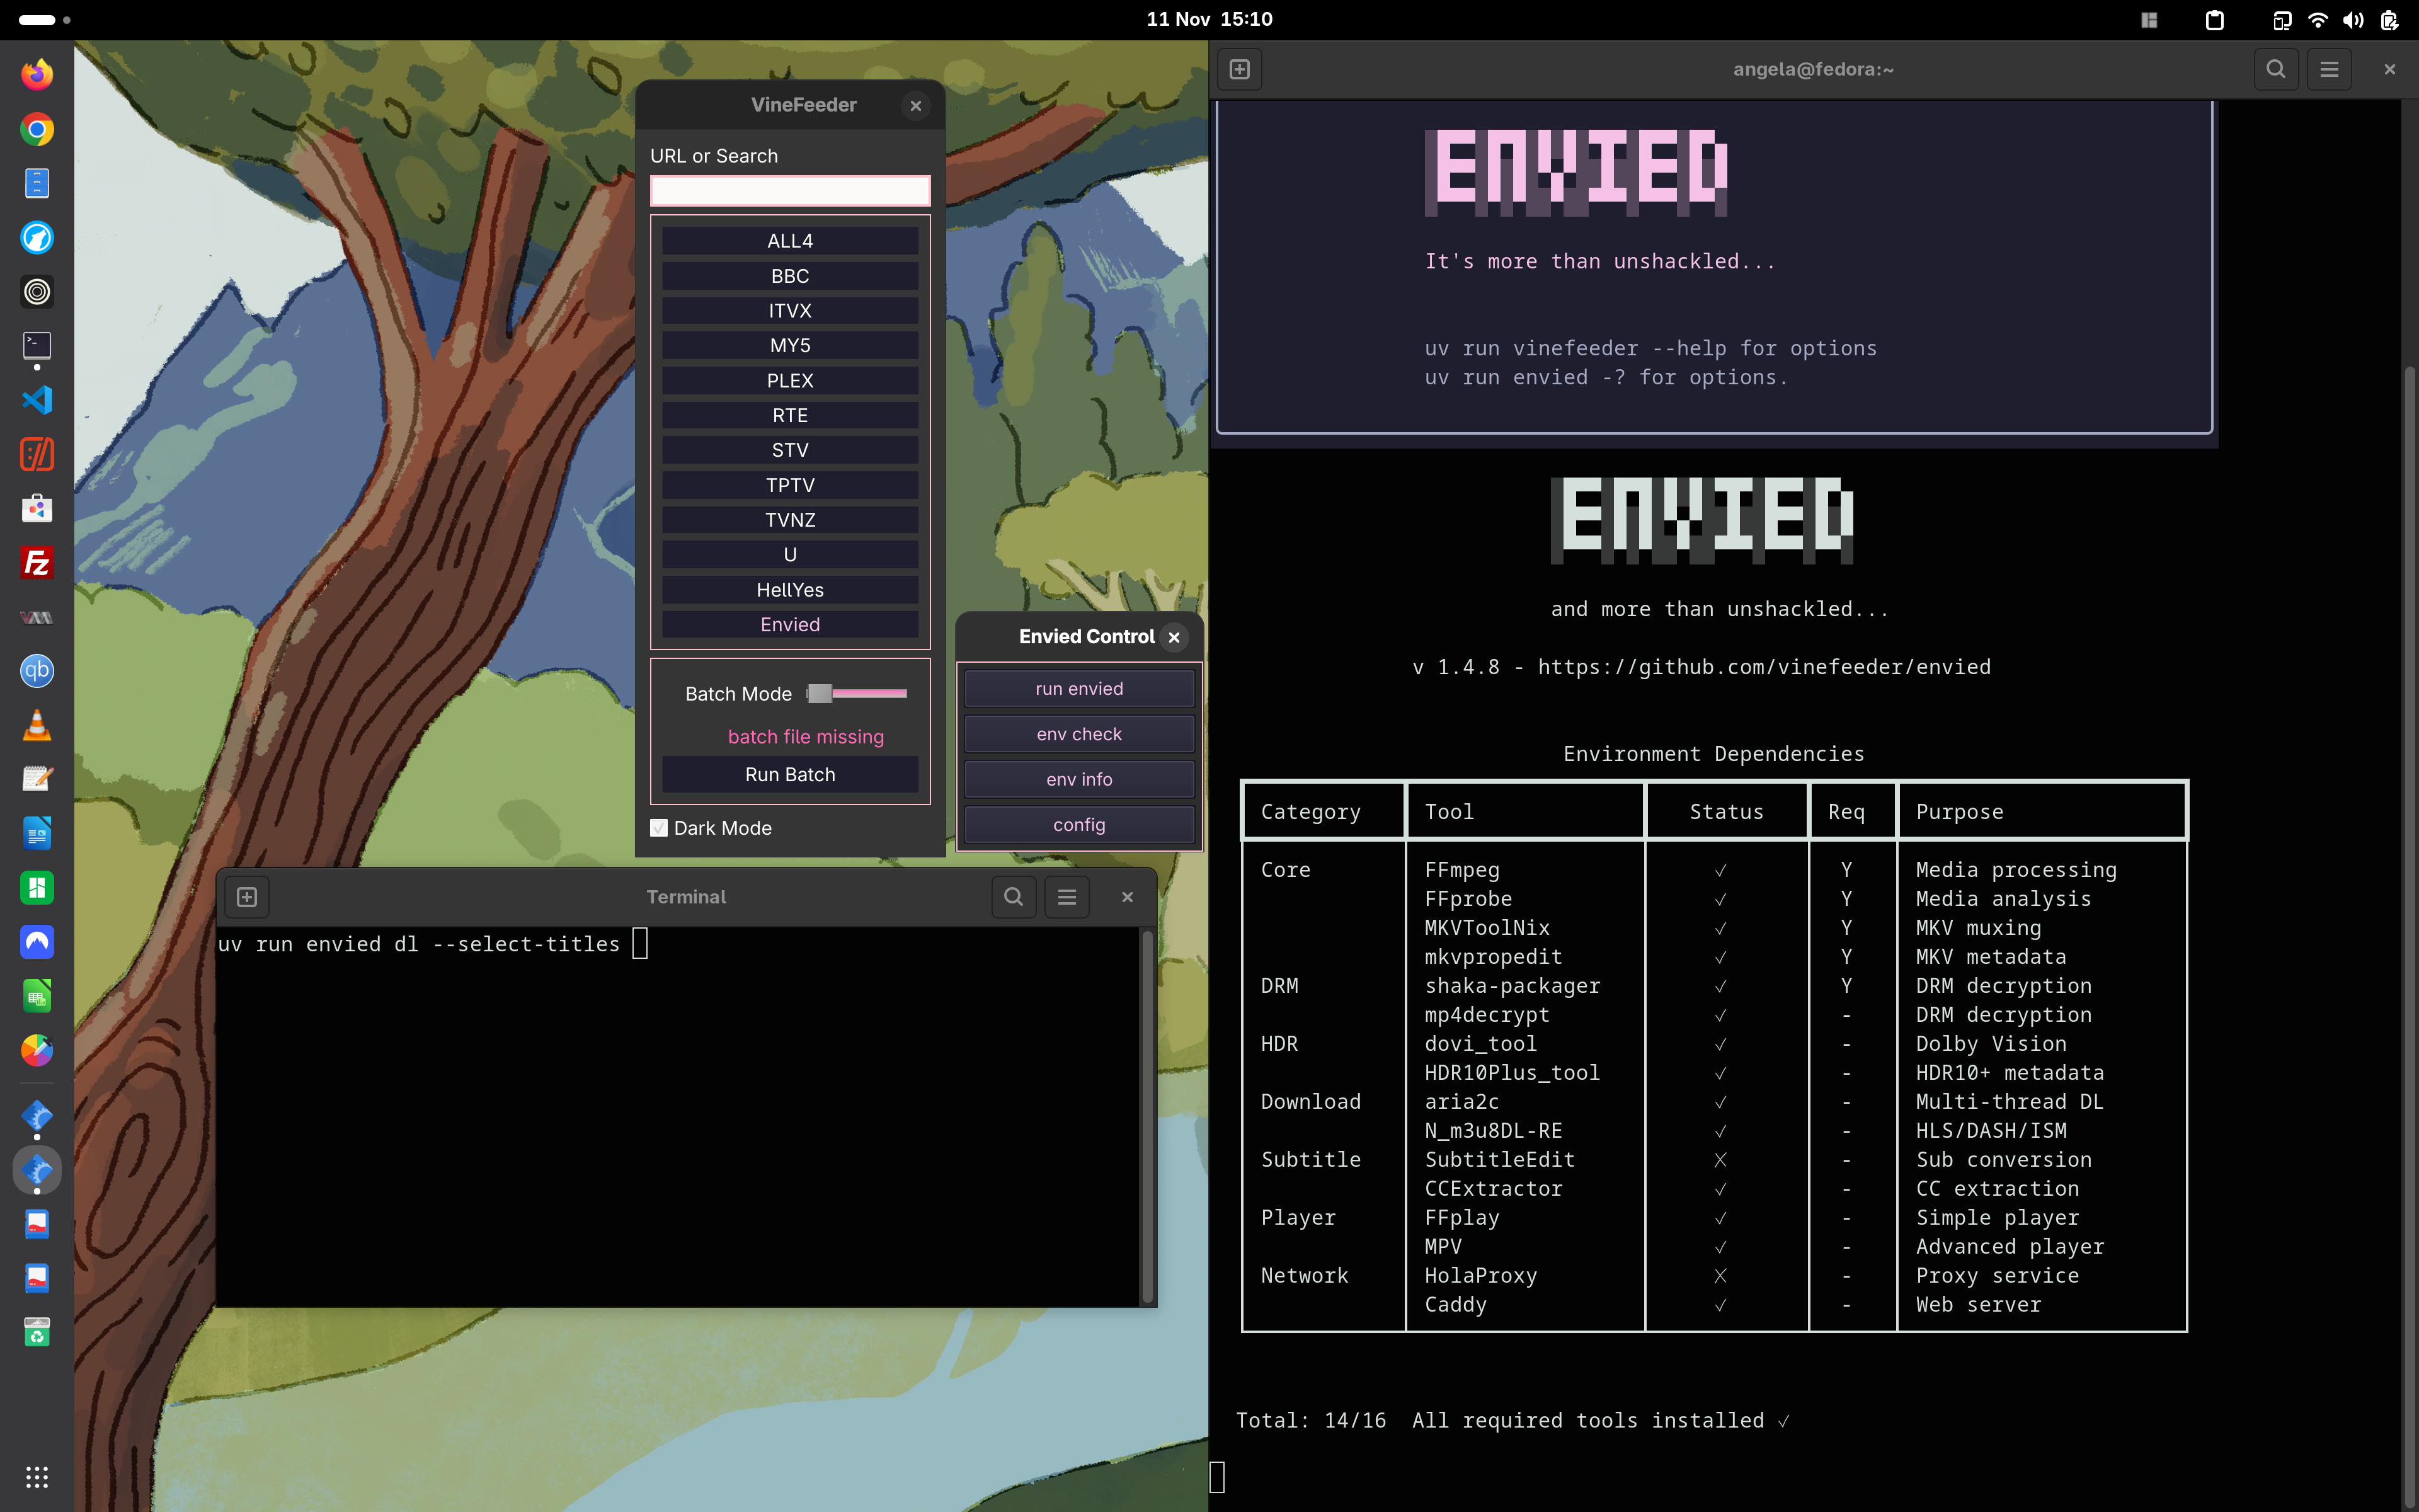Toggle the Dark Mode checkbox
The height and width of the screenshot is (1512, 2419).
pyautogui.click(x=660, y=828)
